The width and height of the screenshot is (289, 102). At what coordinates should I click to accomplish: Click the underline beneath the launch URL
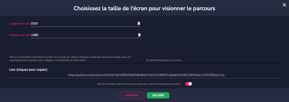click(146, 78)
